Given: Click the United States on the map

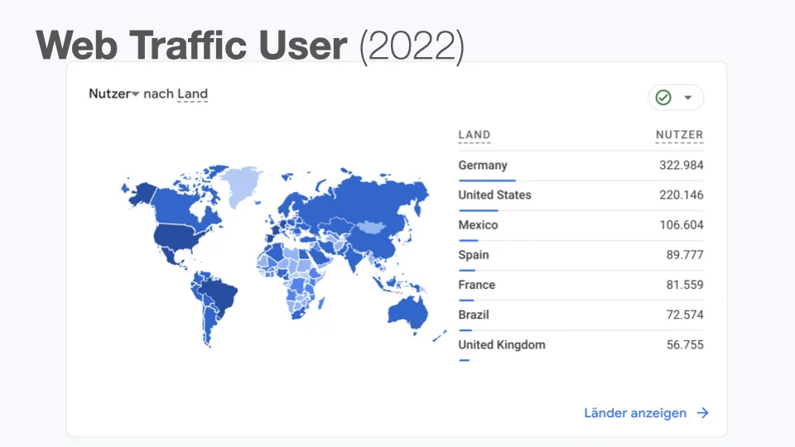Looking at the screenshot, I should (175, 238).
